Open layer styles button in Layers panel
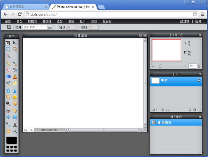208x157 pixels. (x=168, y=110)
